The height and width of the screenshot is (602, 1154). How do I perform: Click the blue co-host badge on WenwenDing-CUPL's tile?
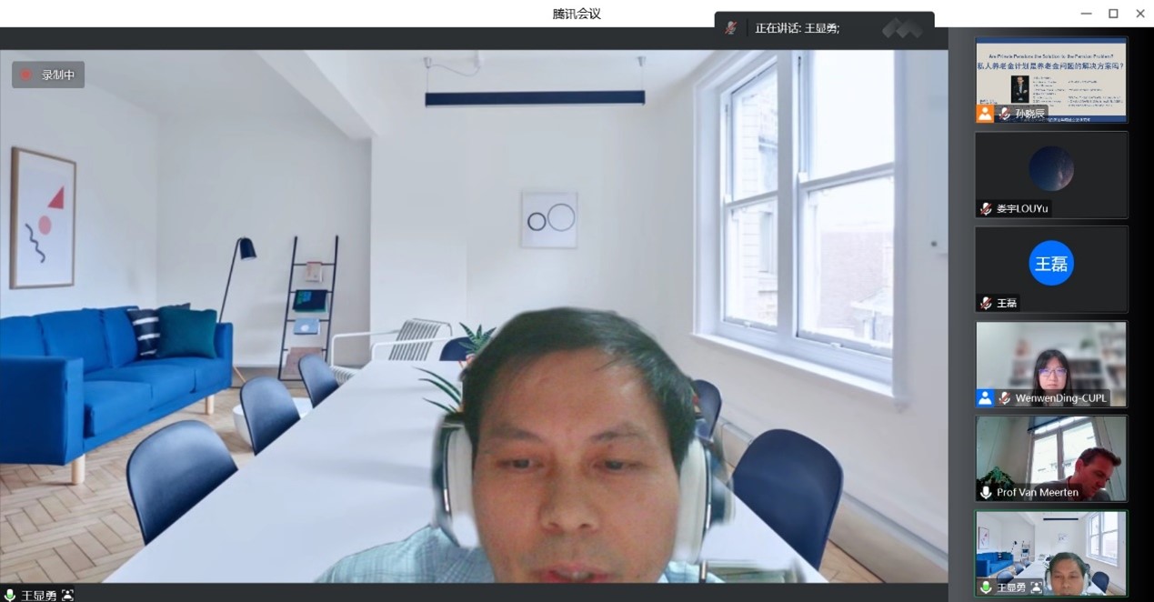coord(985,397)
